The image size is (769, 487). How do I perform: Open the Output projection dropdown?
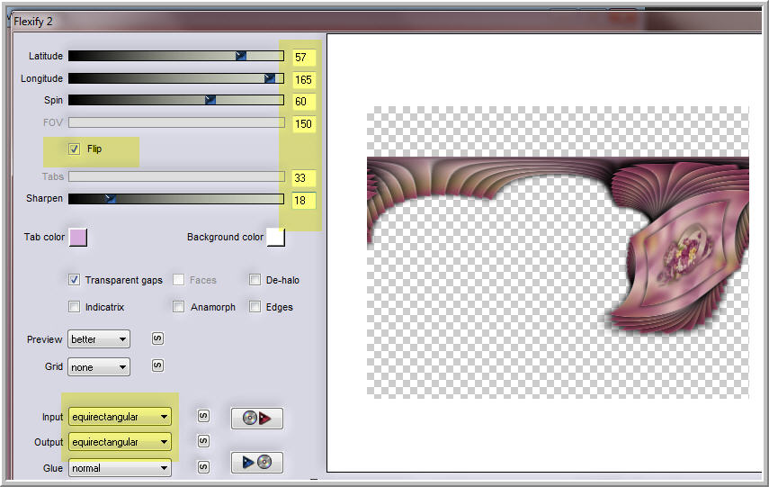120,442
